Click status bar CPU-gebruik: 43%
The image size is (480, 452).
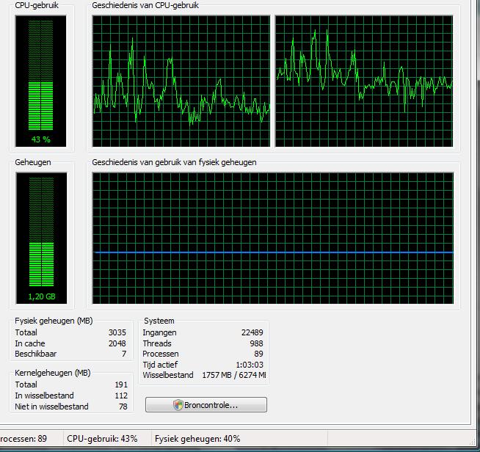click(x=102, y=439)
